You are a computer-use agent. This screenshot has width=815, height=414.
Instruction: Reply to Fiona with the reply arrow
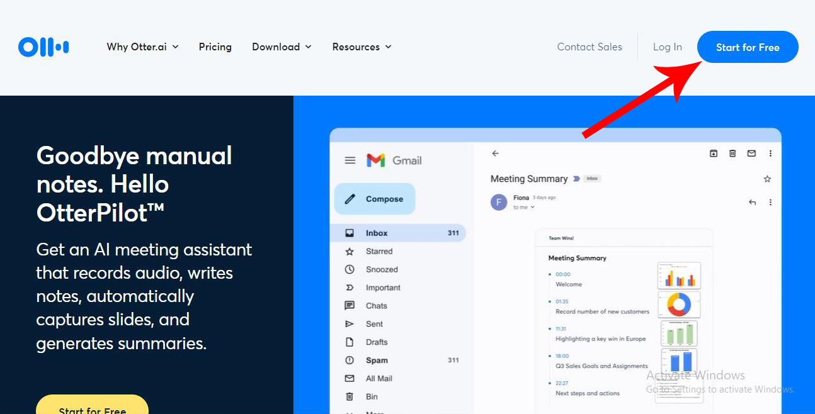pyautogui.click(x=752, y=202)
